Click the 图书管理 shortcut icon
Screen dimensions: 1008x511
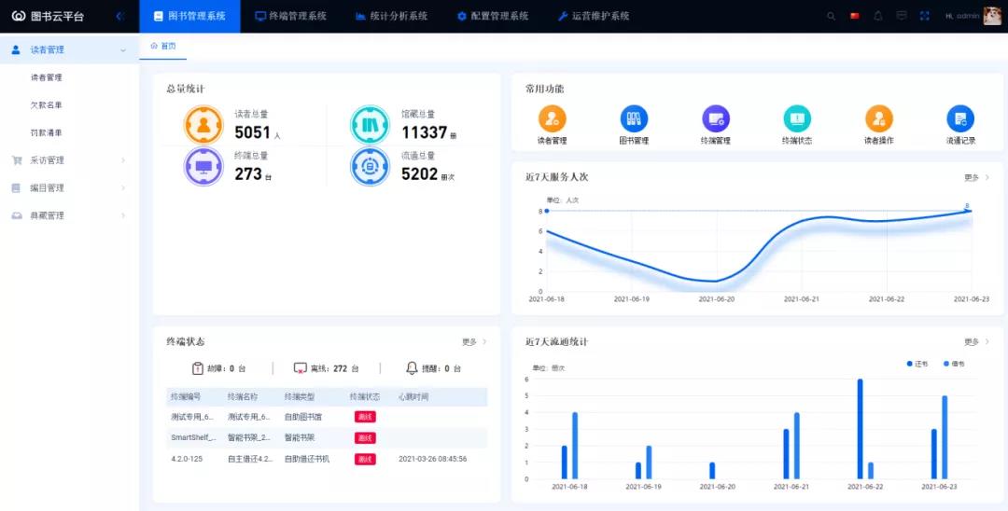click(x=634, y=119)
